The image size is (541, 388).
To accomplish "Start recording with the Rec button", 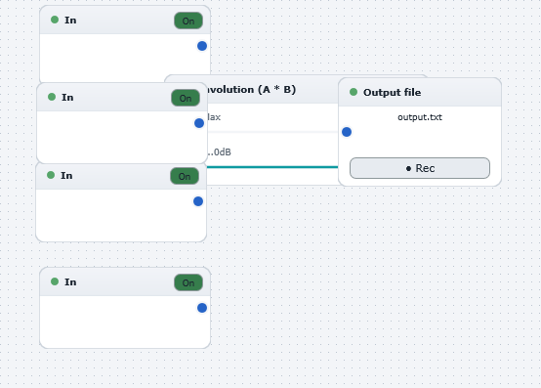I will click(x=420, y=168).
